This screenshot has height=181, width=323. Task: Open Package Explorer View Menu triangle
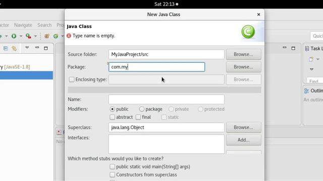click(27, 48)
